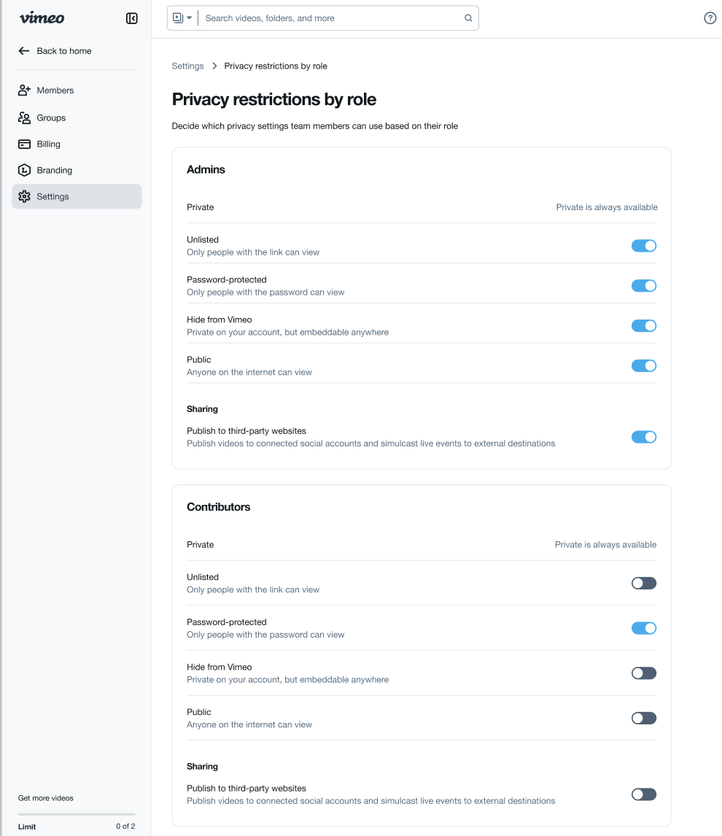Screen dimensions: 722x836
Task: Enable Public privacy for Contributors
Action: (x=644, y=718)
